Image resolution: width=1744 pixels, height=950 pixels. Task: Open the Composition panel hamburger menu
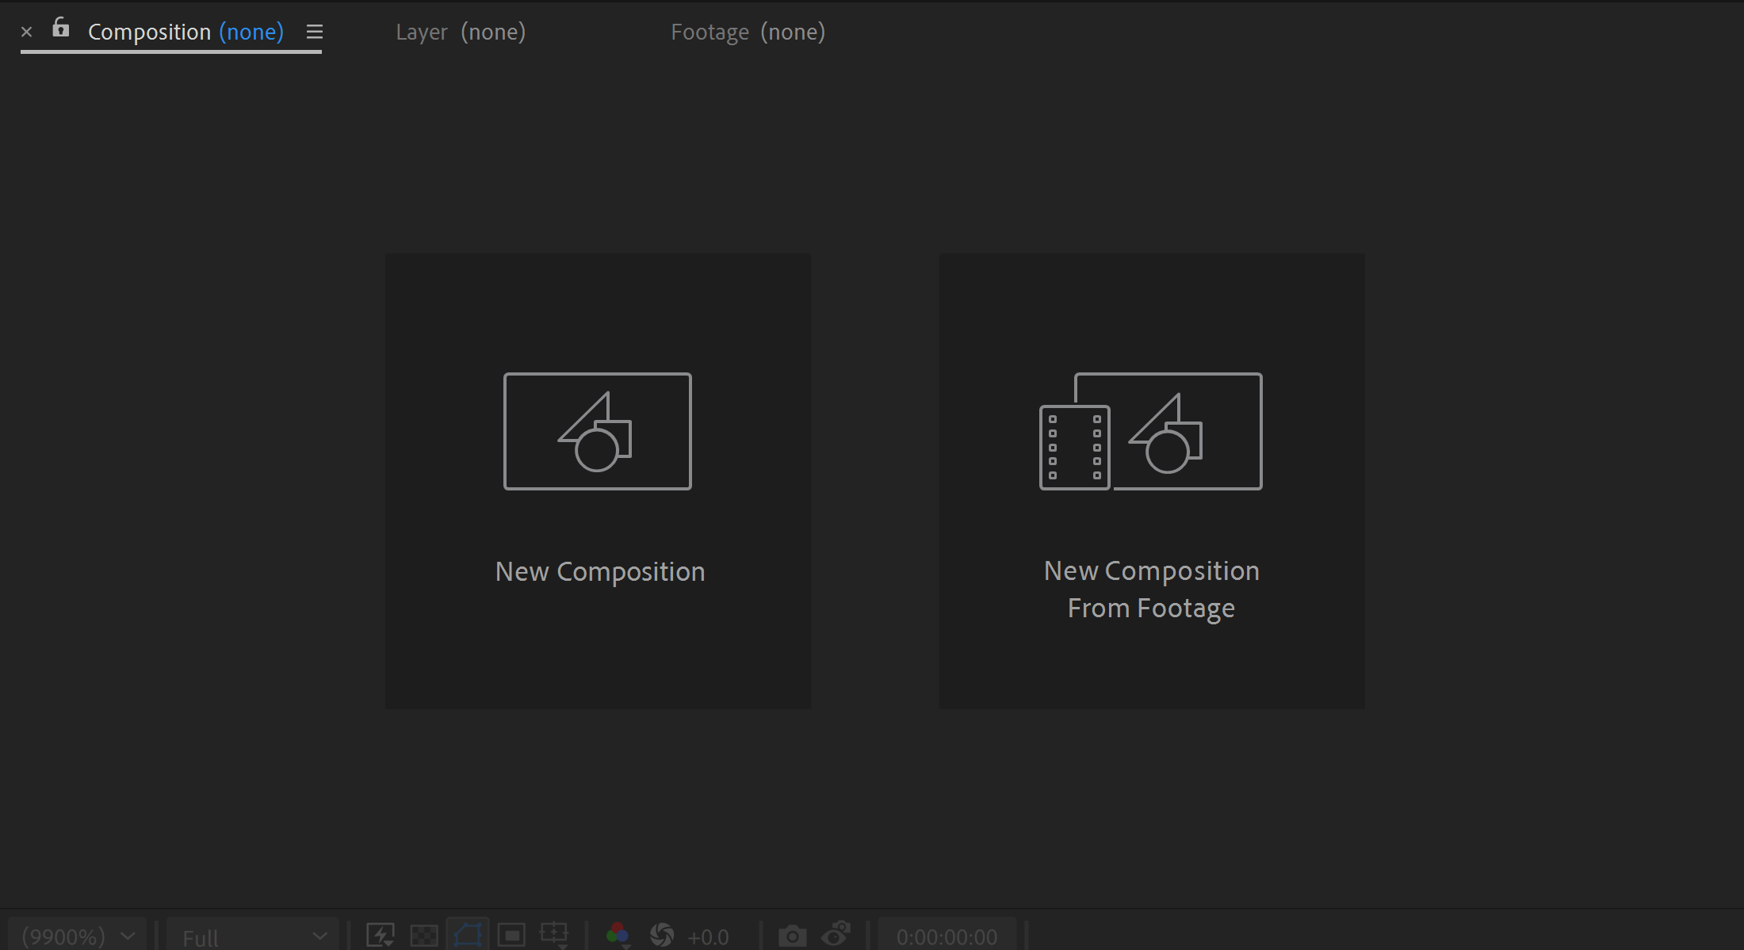[314, 32]
